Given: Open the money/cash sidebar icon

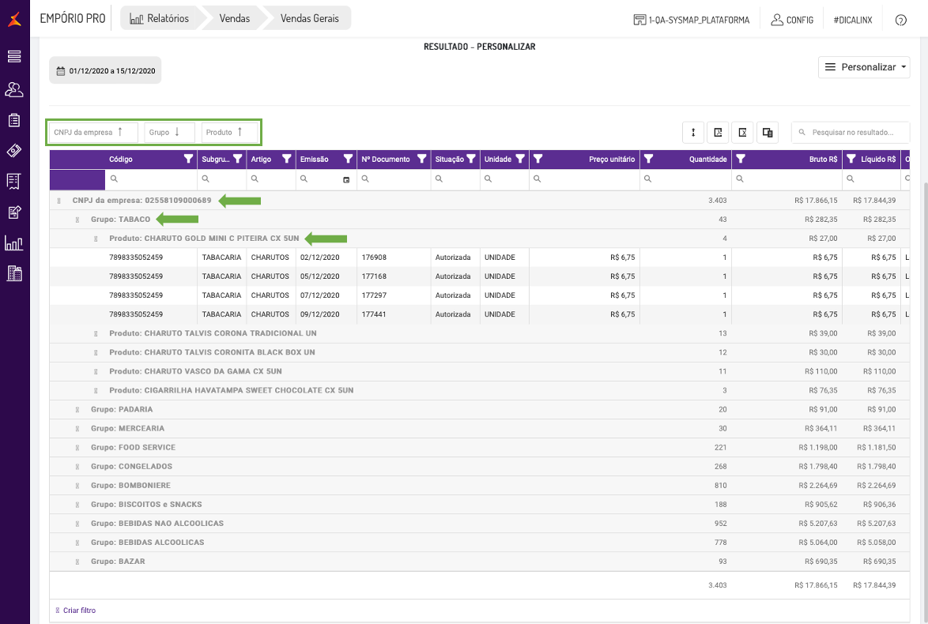Looking at the screenshot, I should tap(14, 150).
